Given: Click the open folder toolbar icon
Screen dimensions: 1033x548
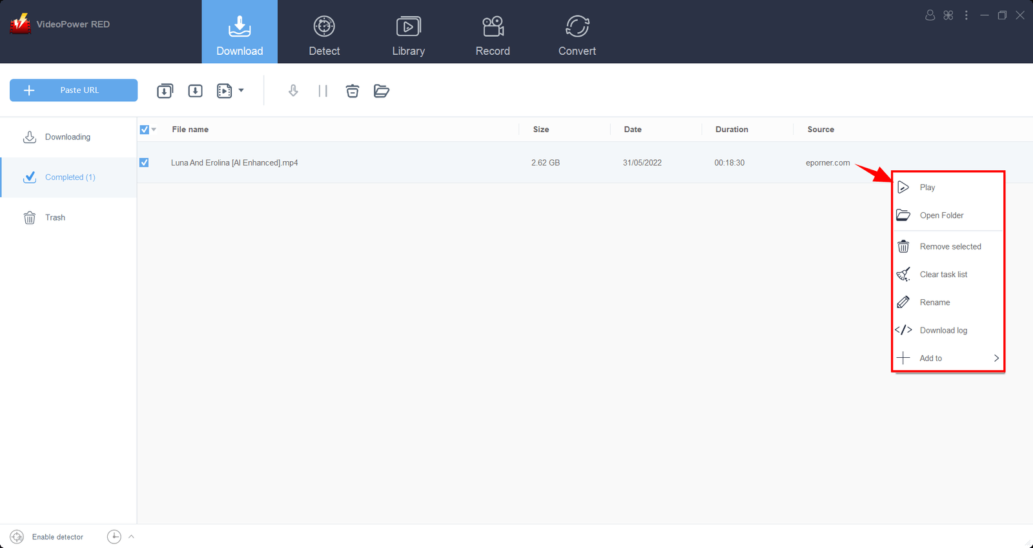Looking at the screenshot, I should coord(382,91).
